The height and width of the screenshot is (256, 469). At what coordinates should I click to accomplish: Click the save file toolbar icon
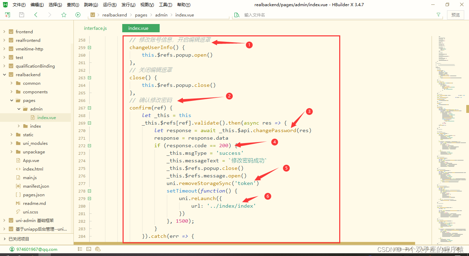pyautogui.click(x=22, y=15)
